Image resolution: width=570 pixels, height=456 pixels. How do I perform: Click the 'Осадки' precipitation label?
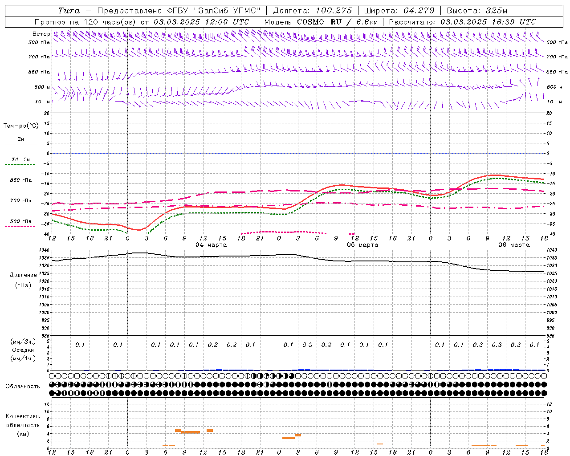click(23, 350)
